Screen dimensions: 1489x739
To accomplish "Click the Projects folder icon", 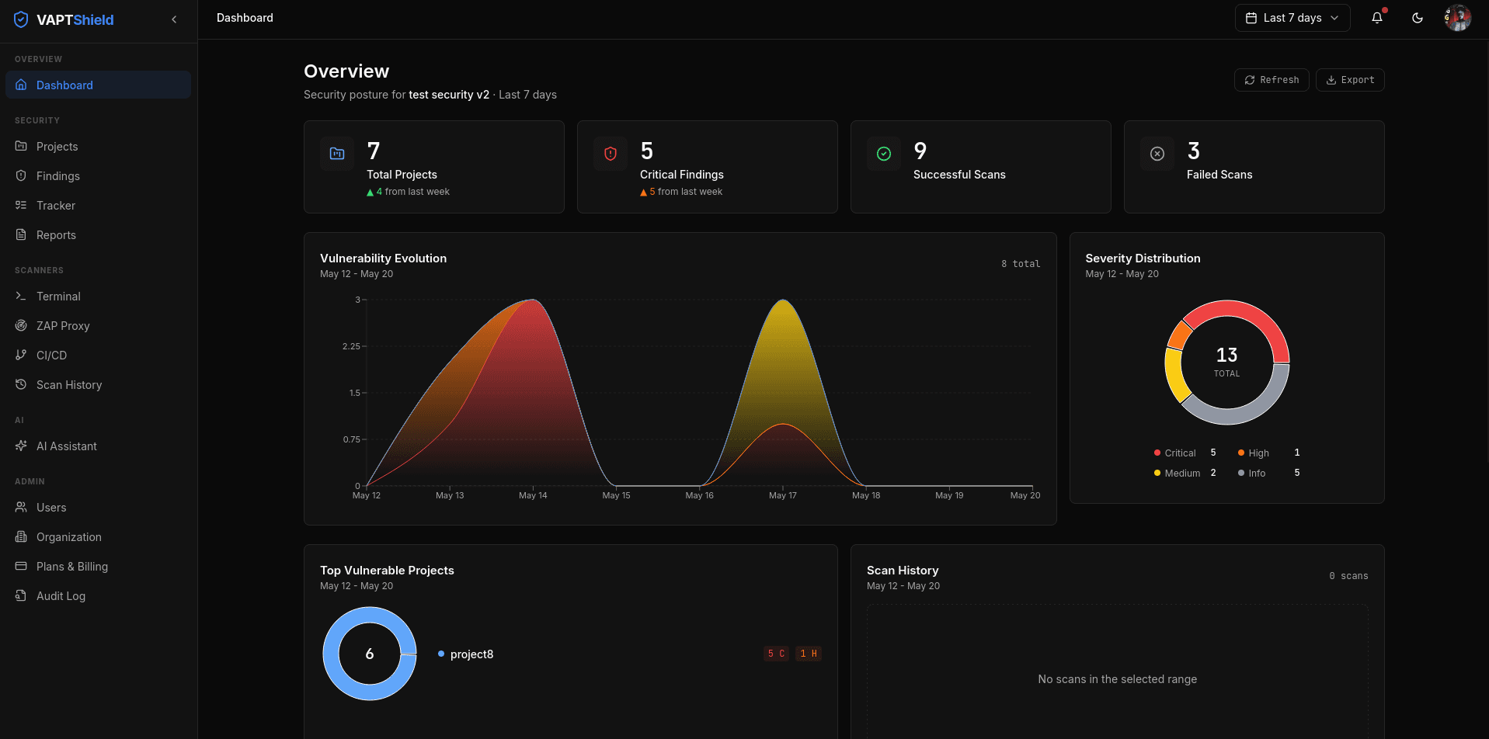I will coord(21,146).
